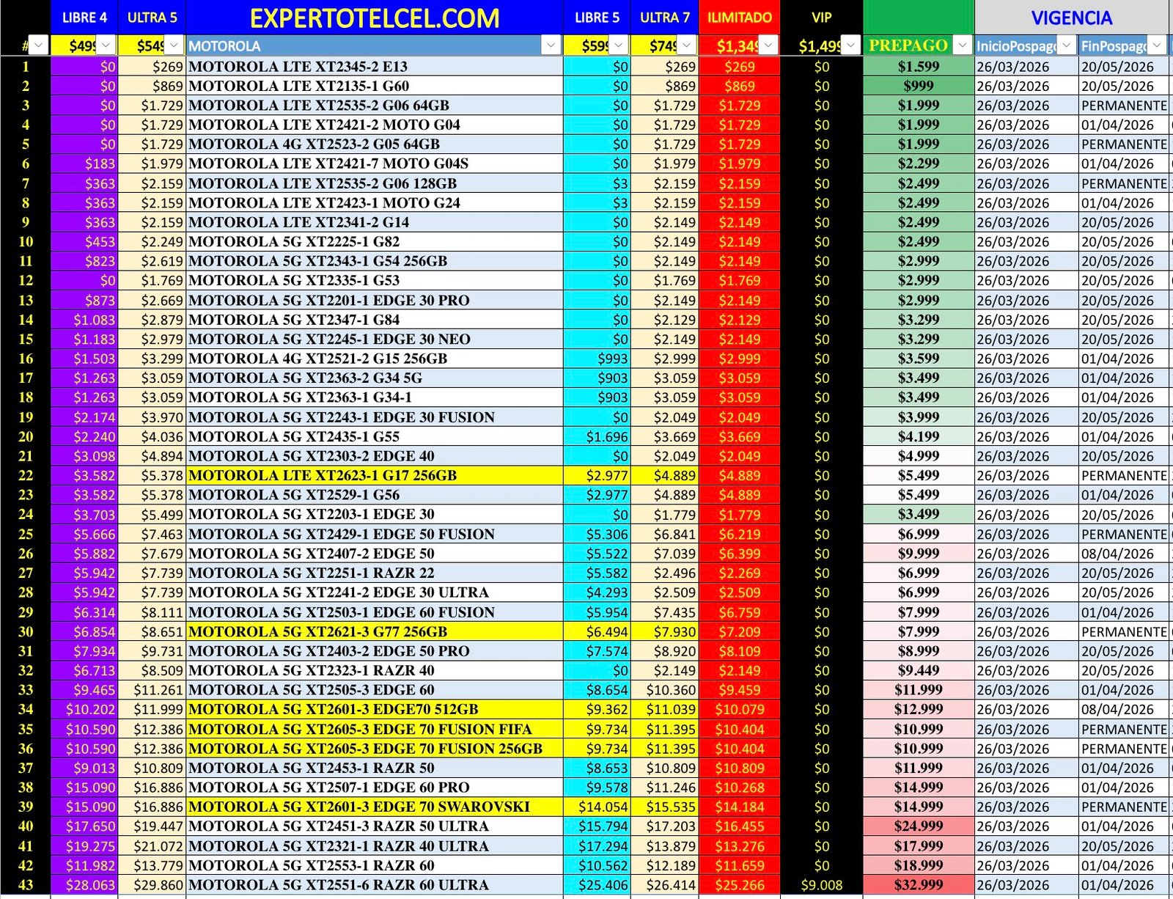The width and height of the screenshot is (1173, 899).
Task: Open the $499 LIBRE 4 filter dropdown
Action: 105,45
